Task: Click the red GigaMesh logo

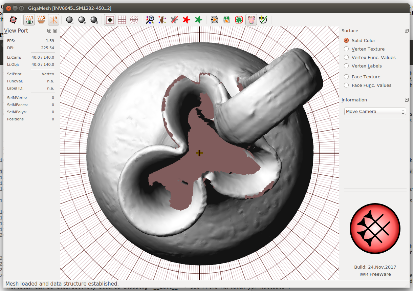Action: tap(375, 228)
